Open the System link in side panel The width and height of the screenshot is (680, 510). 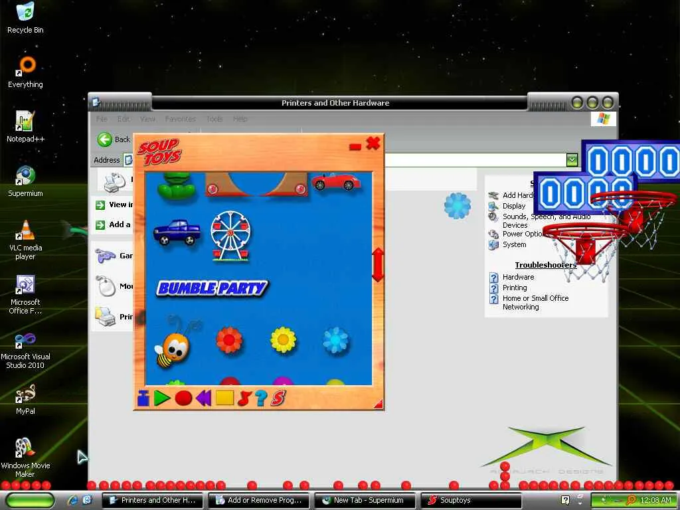coord(515,244)
